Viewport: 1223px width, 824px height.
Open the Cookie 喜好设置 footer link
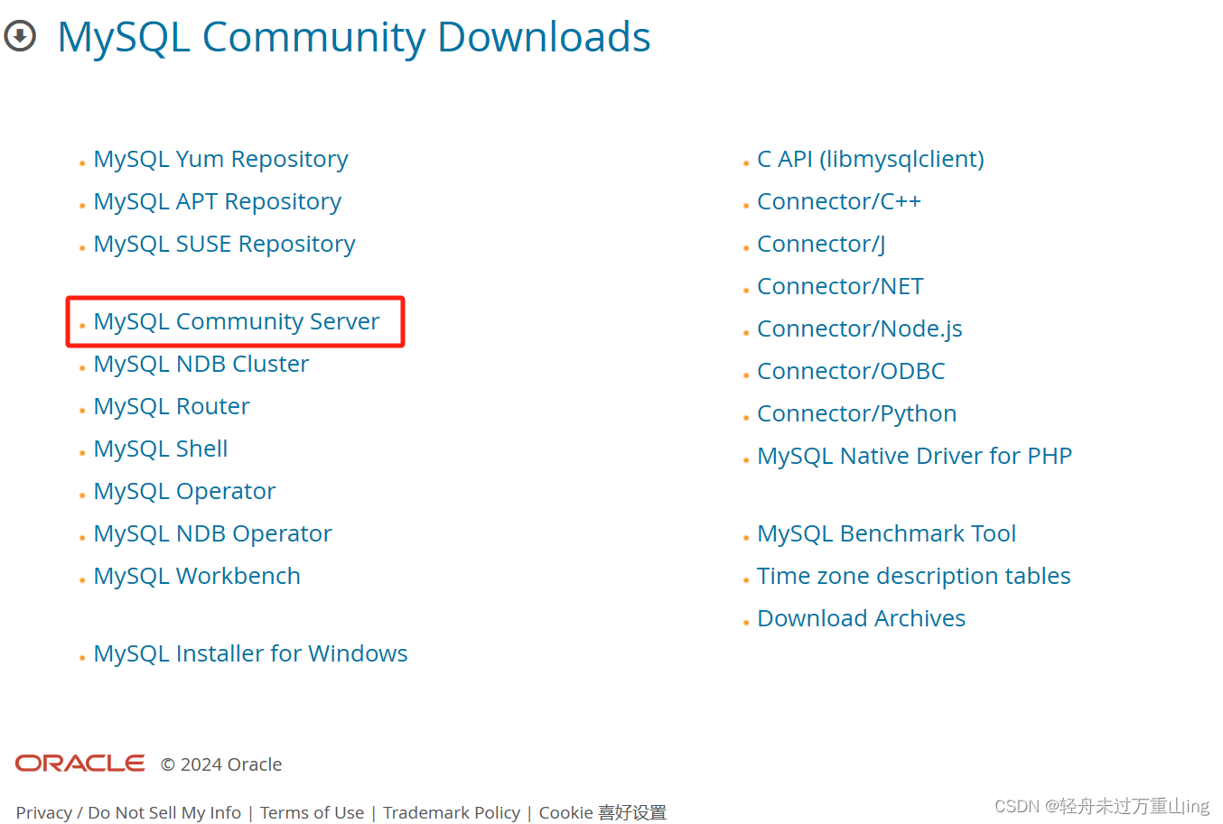(x=602, y=812)
